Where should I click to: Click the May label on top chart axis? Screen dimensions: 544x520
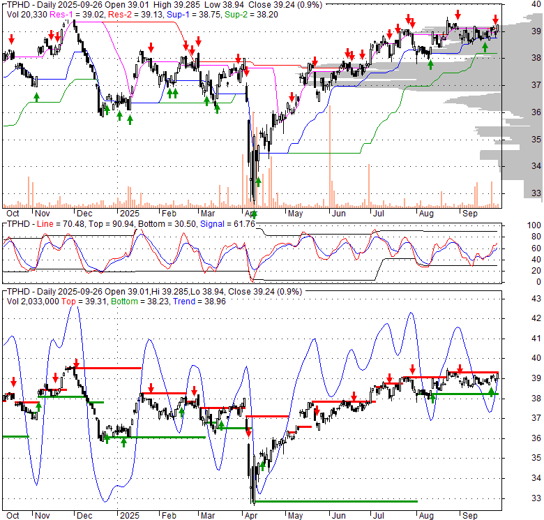point(295,214)
